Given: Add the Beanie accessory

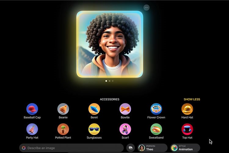Looking at the screenshot, I should coord(63,109).
